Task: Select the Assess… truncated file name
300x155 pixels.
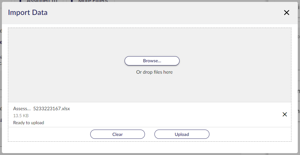Action: (22, 109)
